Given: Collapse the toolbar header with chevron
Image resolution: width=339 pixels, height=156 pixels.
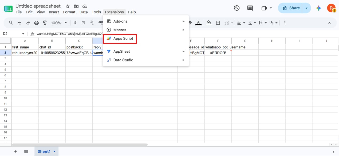Looking at the screenshot, I should (x=329, y=23).
